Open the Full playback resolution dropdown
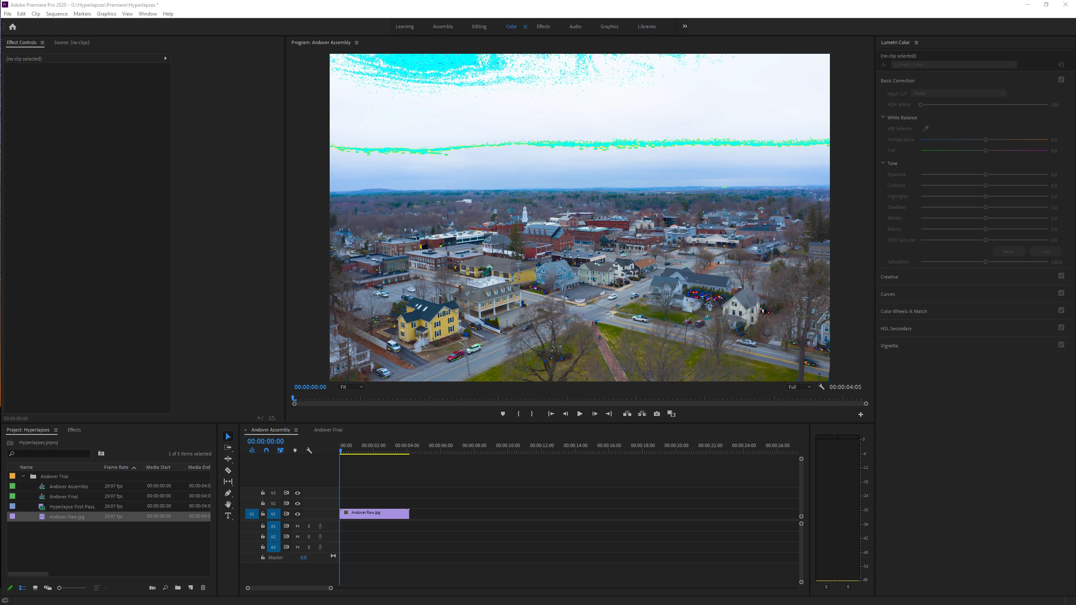The height and width of the screenshot is (605, 1076). pos(799,387)
